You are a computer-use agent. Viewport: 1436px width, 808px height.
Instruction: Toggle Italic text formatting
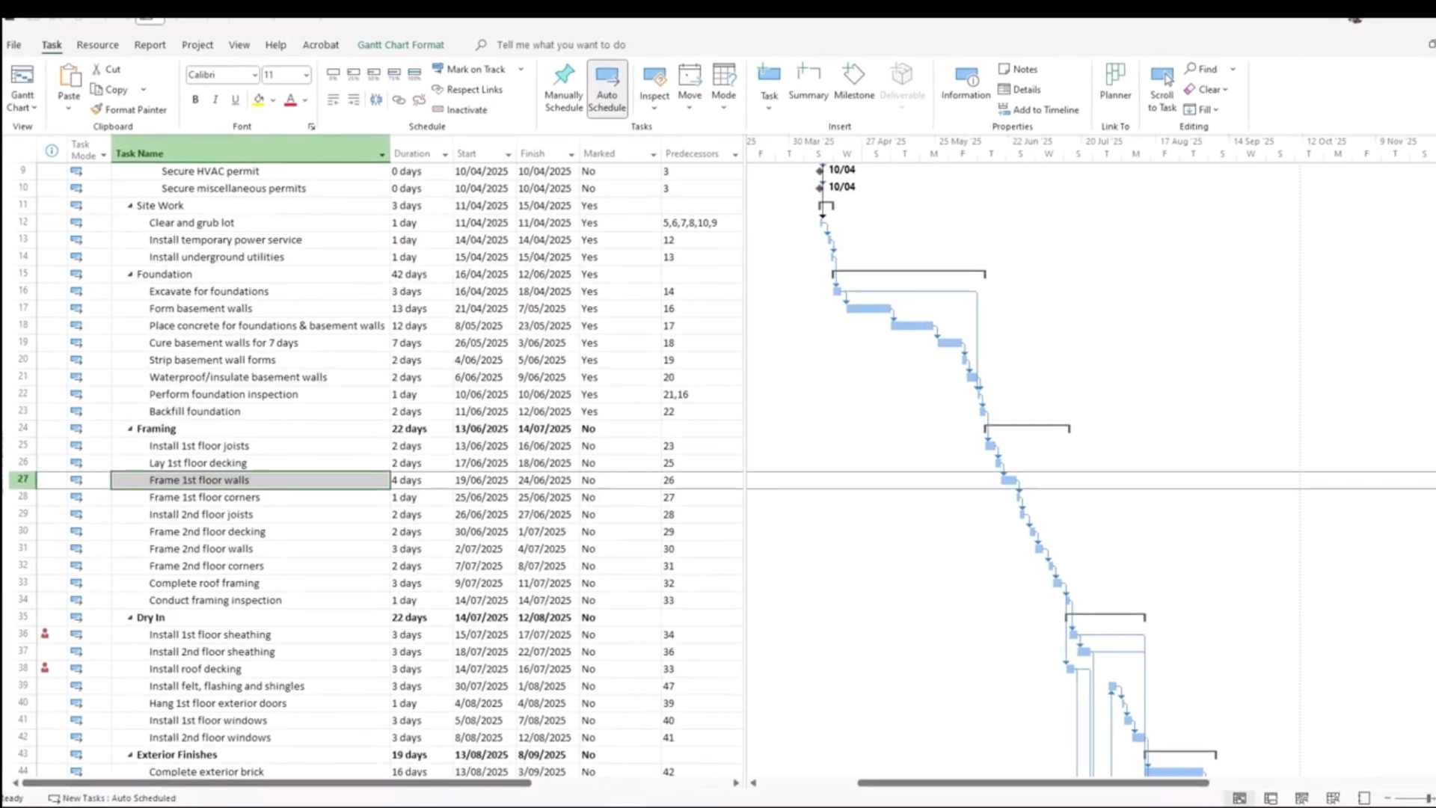215,100
